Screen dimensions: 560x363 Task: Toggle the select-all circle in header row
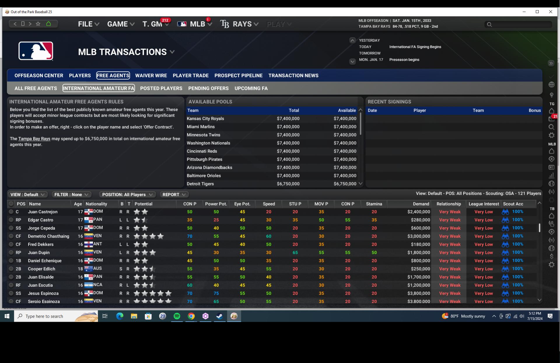coord(11,204)
